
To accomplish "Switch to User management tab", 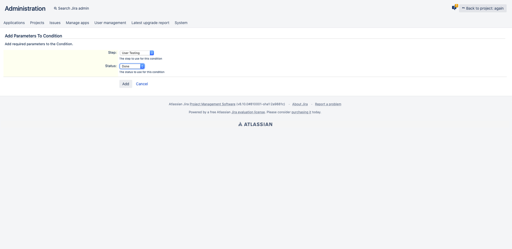I will tap(110, 23).
